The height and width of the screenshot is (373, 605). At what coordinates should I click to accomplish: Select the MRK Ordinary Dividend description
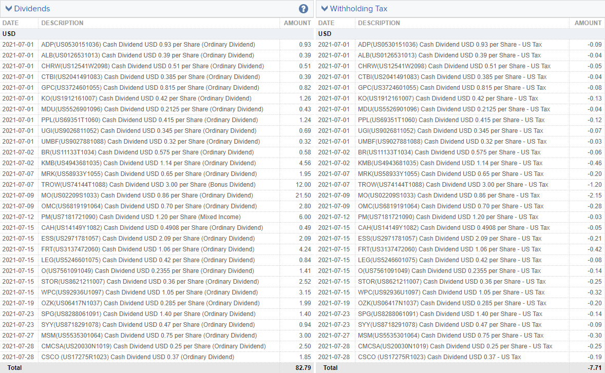[x=149, y=174]
